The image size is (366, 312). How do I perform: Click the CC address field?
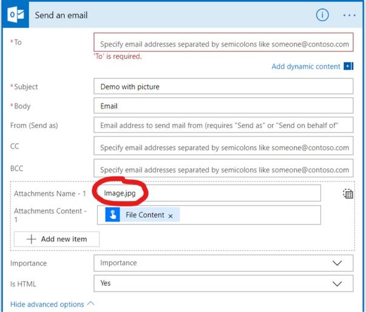(223, 146)
